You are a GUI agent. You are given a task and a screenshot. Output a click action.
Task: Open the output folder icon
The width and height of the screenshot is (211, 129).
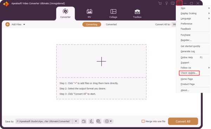pyautogui.click(x=84, y=121)
